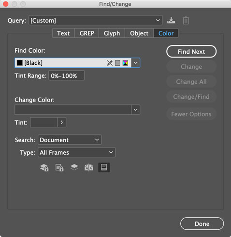Expand the Change Color dropdown arrow

pos(136,110)
